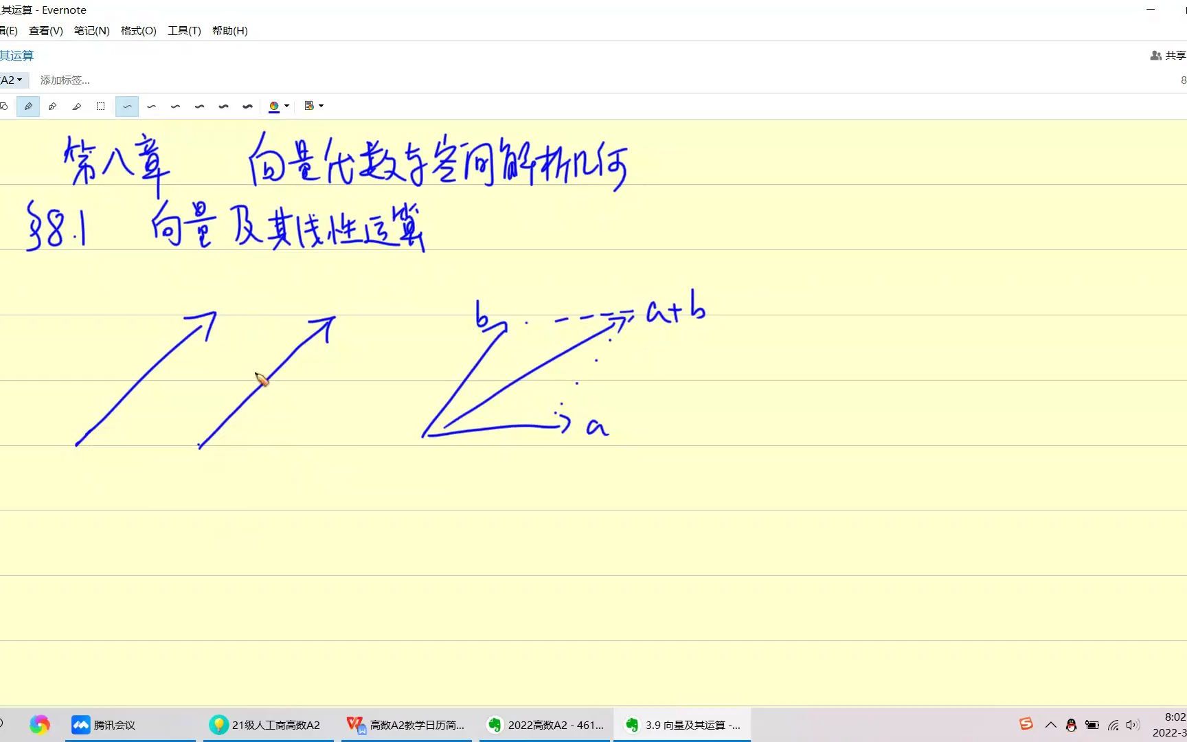Select the Pen tool in the toolbar
This screenshot has width=1187, height=742.
[28, 106]
